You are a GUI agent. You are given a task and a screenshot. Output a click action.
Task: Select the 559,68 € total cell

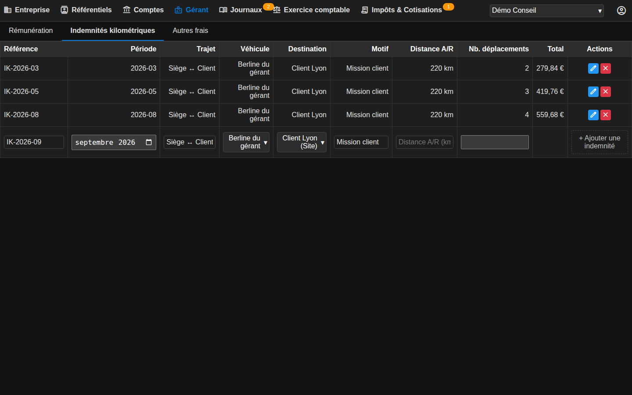coord(550,115)
